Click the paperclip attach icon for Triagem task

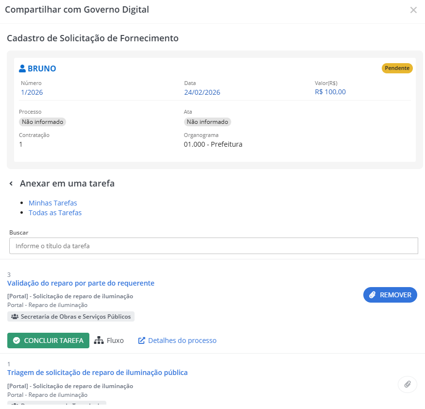pyautogui.click(x=408, y=384)
